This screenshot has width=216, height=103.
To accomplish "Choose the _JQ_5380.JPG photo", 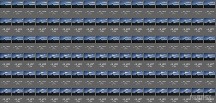I will (102, 39).
